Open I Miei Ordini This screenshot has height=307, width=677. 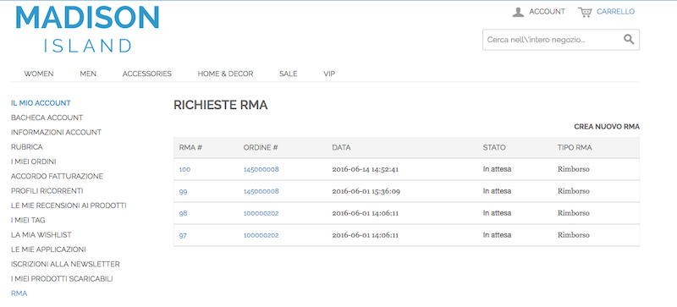click(x=34, y=162)
